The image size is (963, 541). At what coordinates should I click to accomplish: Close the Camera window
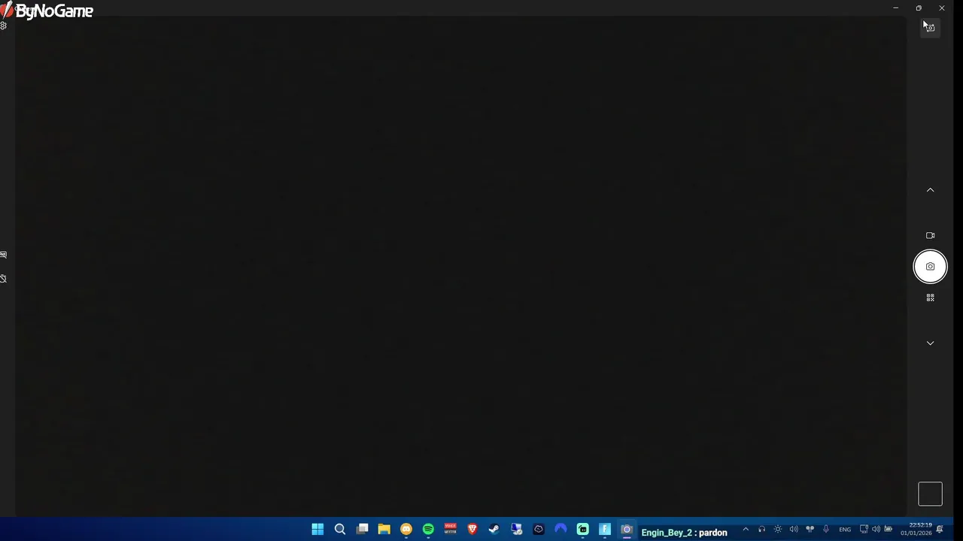(x=942, y=8)
